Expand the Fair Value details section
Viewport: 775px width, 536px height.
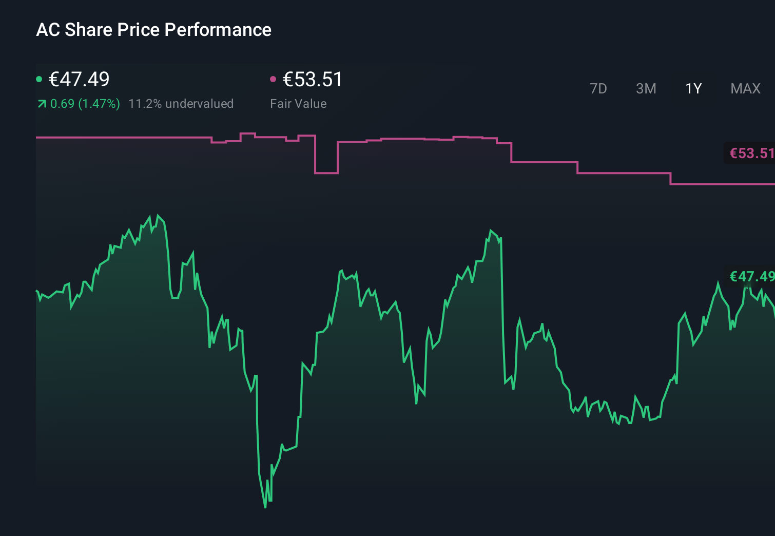tap(299, 103)
